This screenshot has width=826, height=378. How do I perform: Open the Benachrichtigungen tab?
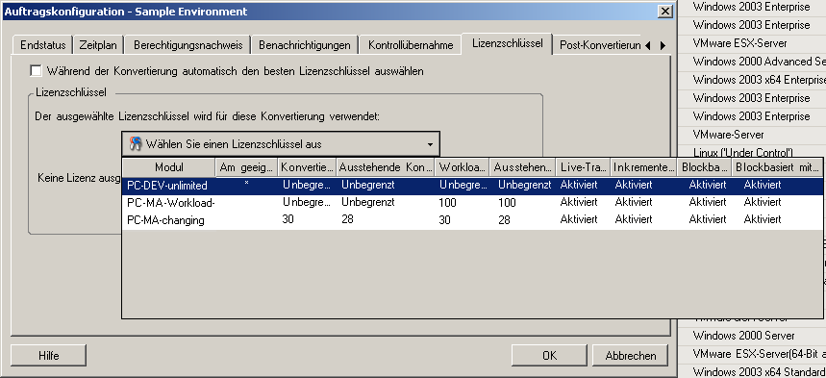pos(305,45)
